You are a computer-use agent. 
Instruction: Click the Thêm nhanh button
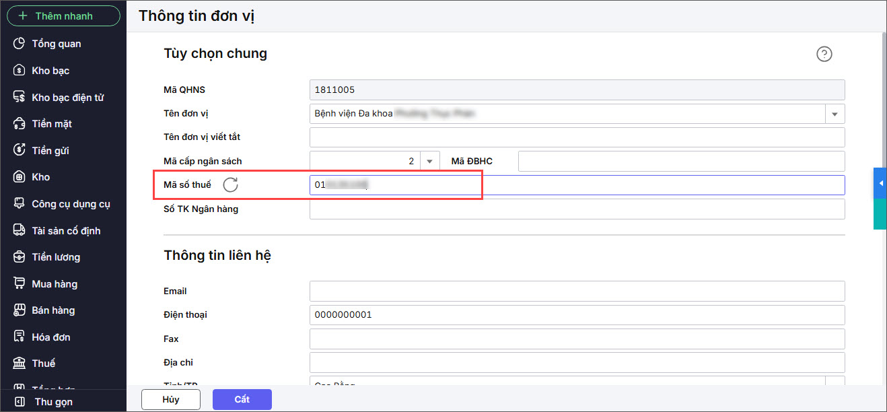pos(63,15)
